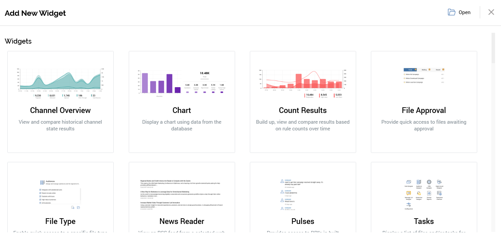The height and width of the screenshot is (234, 501).
Task: Click the vertical scrollbar of the widgets list
Action: pyautogui.click(x=493, y=48)
